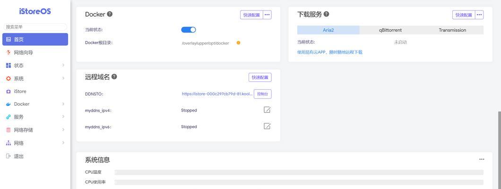
Task: Click the Docker根目录 label
Action: [x=99, y=43]
